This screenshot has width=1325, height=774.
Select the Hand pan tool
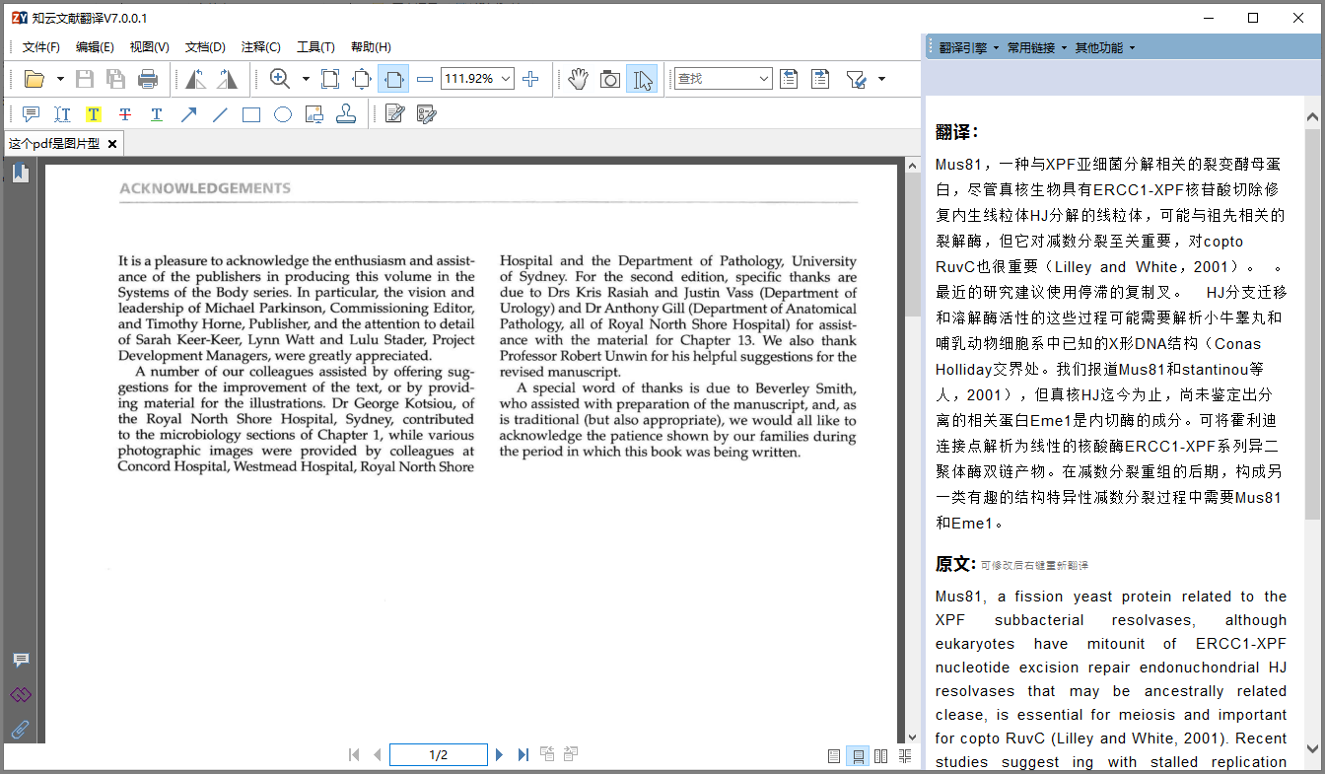pos(579,79)
